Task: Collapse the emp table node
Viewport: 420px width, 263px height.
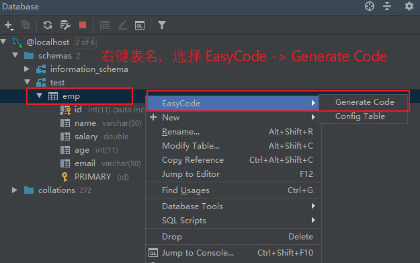Action: click(x=40, y=95)
